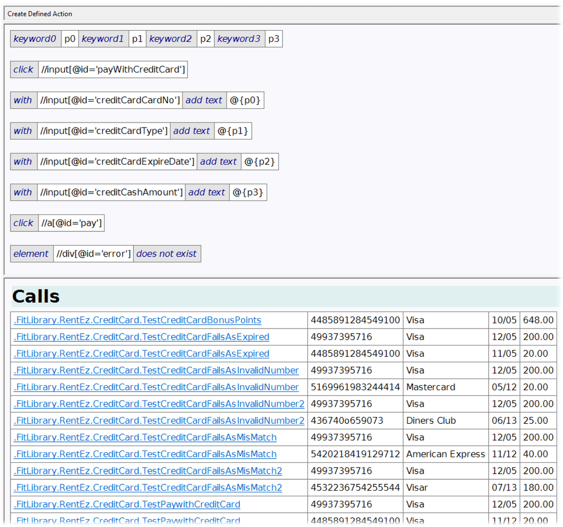The height and width of the screenshot is (527, 563).
Task: Open the TestCreditCardBonusPoints link
Action: pos(137,320)
